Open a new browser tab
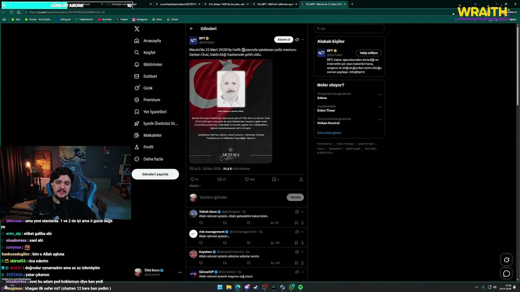The width and height of the screenshot is (520, 292). pos(352,4)
